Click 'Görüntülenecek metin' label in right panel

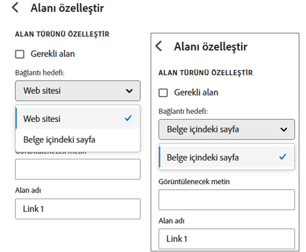[194, 182]
